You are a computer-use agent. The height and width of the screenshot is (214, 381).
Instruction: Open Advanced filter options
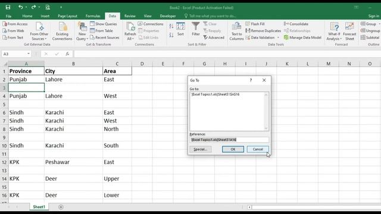click(214, 37)
